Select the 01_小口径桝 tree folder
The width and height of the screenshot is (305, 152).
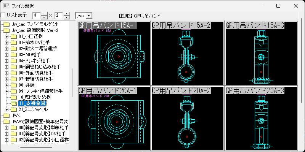tap(31, 36)
